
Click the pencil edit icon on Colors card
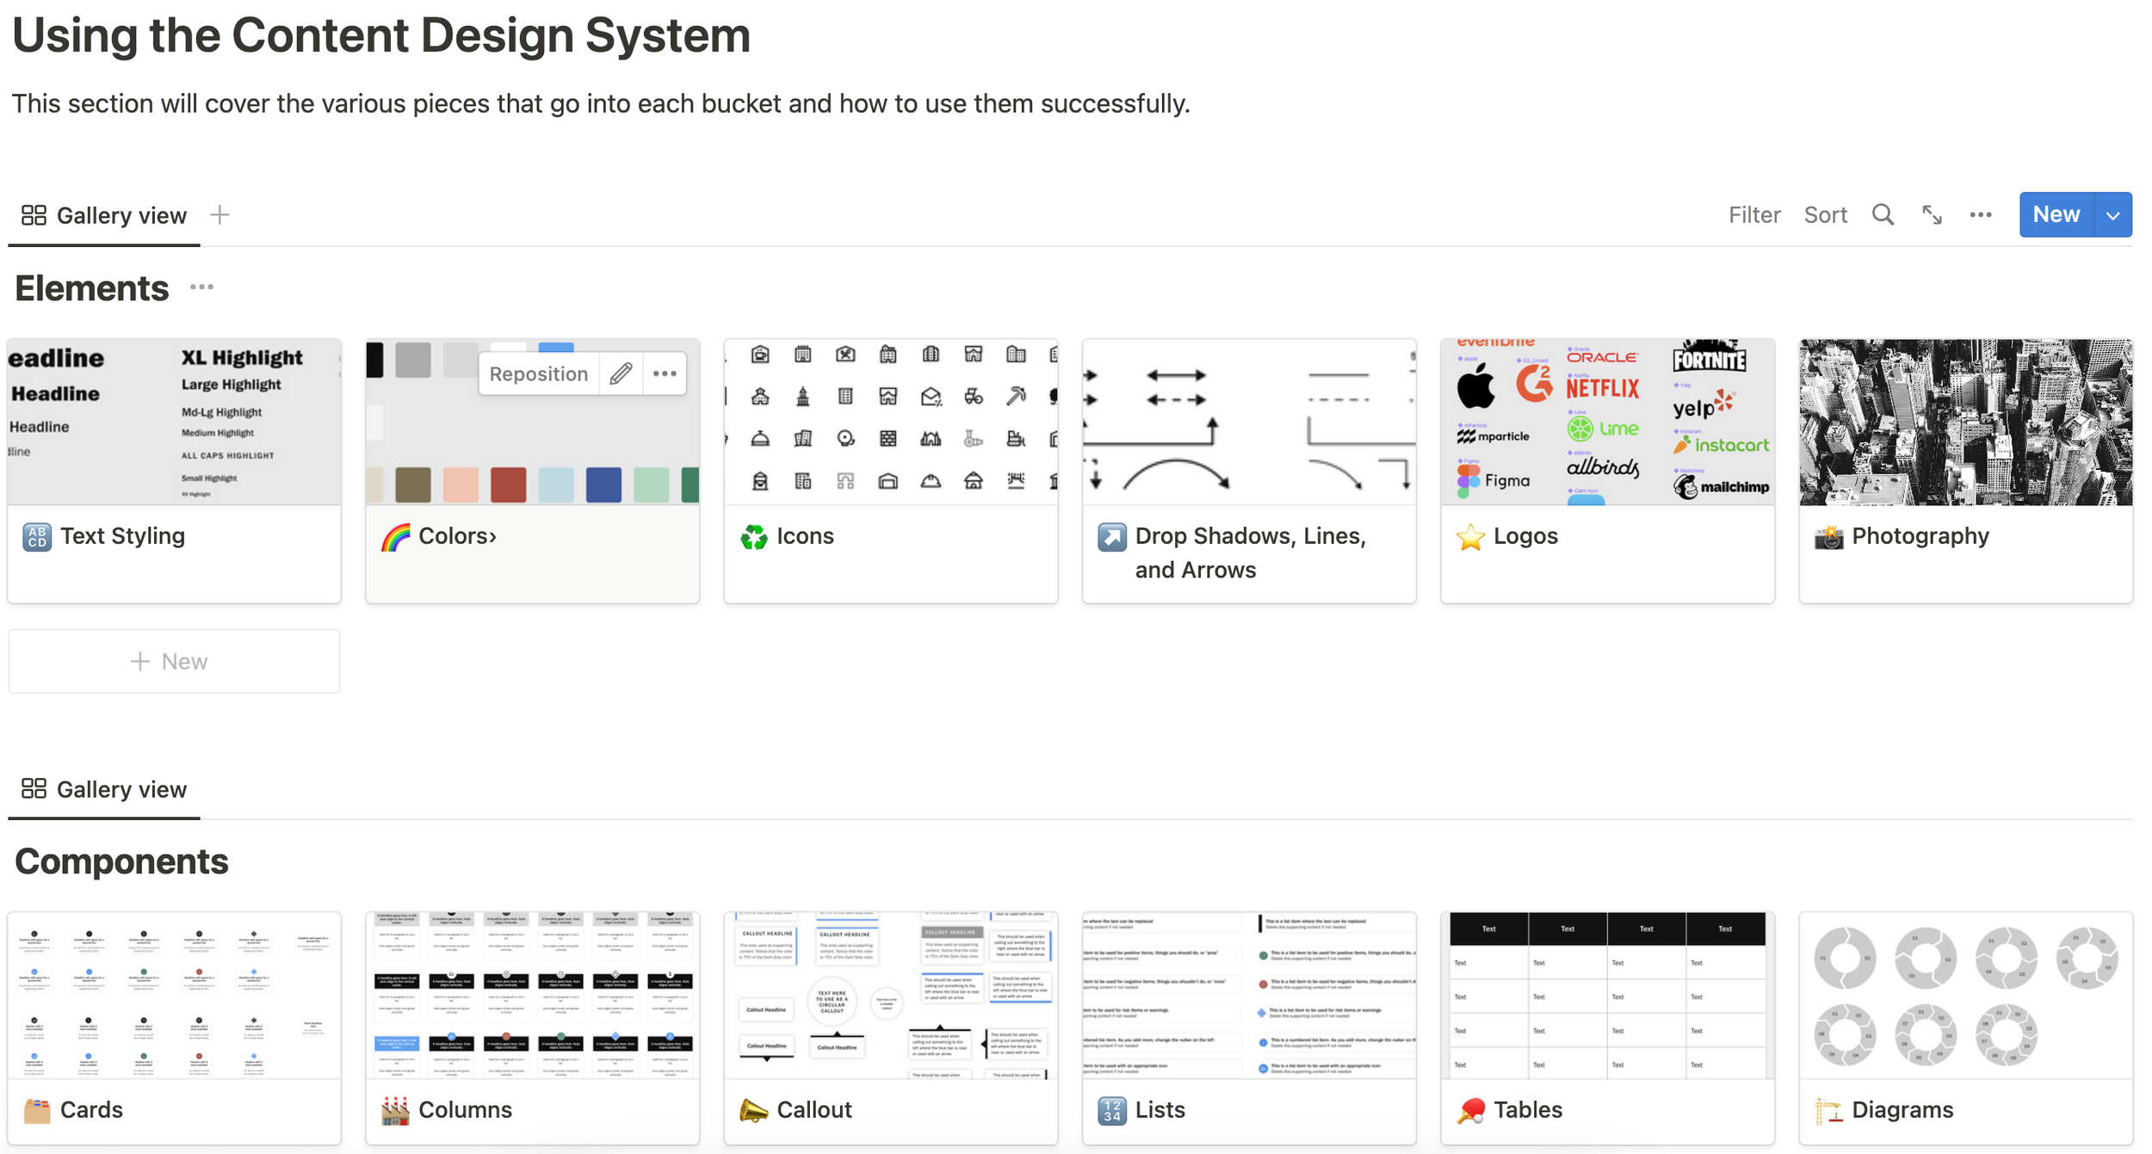(621, 373)
